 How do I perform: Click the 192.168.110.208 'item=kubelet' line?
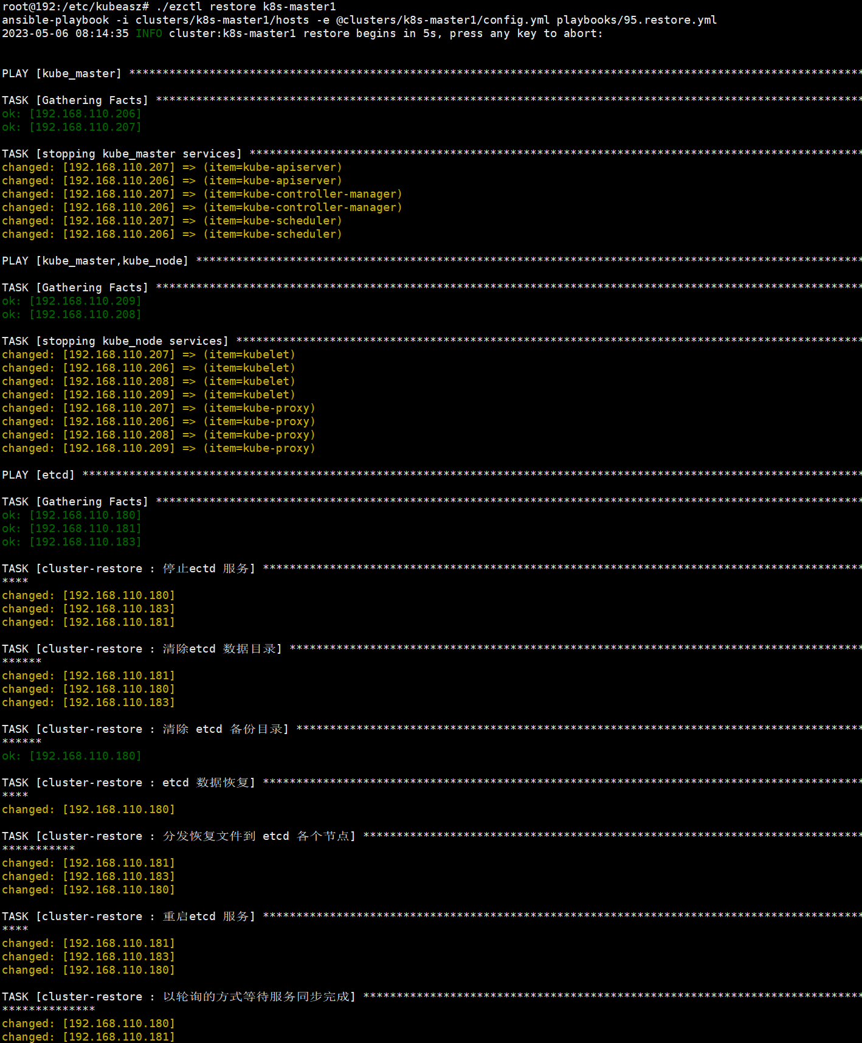click(x=148, y=381)
